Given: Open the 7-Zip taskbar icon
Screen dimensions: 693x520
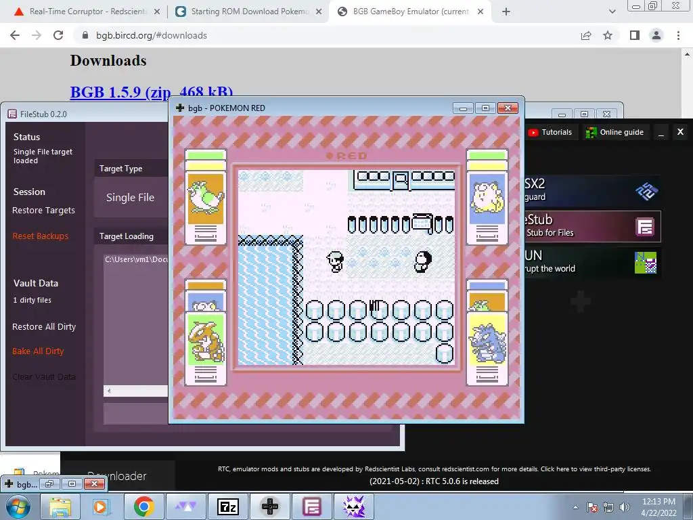Looking at the screenshot, I should tap(228, 506).
